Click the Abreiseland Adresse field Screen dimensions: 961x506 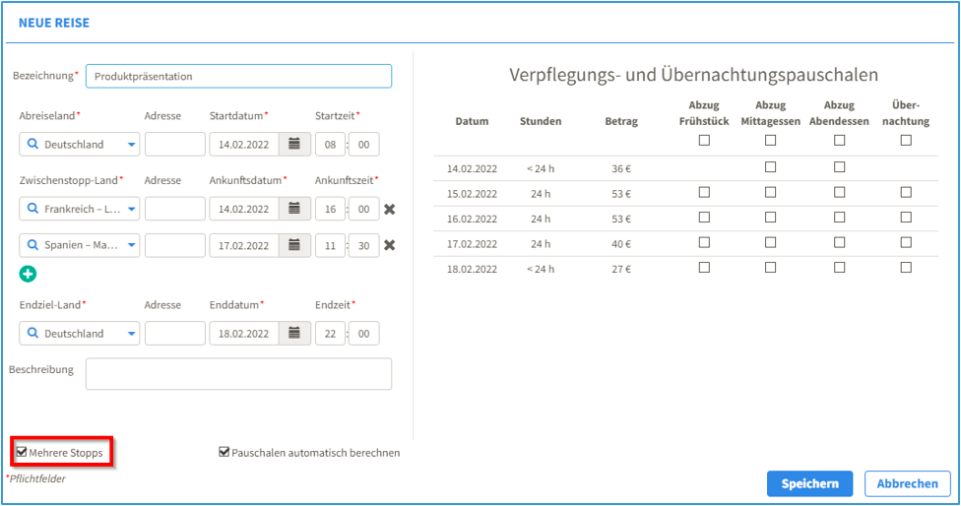point(174,145)
